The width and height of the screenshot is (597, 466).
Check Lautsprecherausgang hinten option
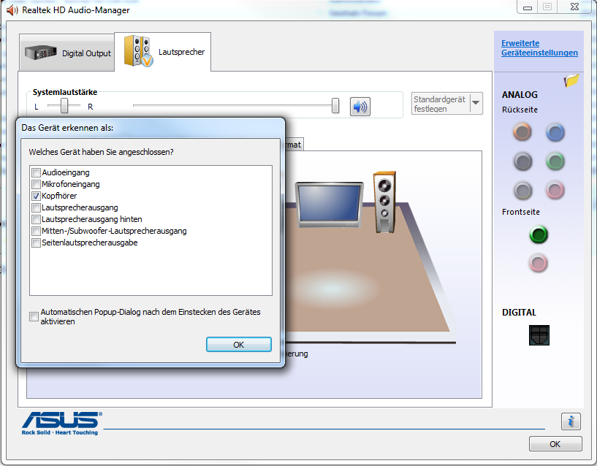tap(36, 220)
